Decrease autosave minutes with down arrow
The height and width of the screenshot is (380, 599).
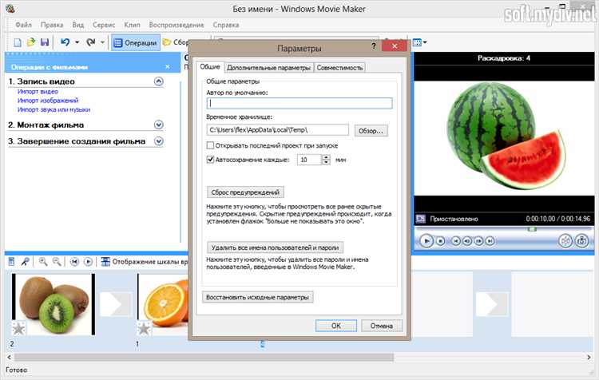pyautogui.click(x=326, y=162)
